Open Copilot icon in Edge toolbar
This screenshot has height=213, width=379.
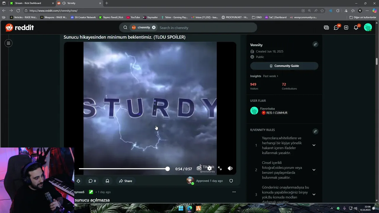(x=374, y=11)
